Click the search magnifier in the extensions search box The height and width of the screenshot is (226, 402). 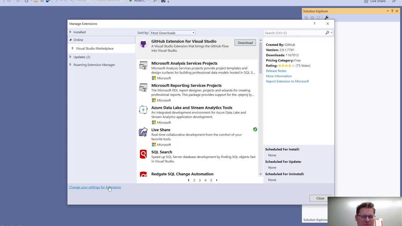coord(327,33)
